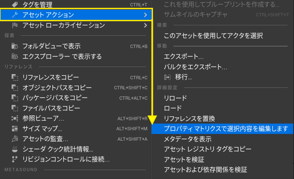294x179 pixels.
Task: Select アセット ローカライゼーション menu entry
Action: point(76,25)
